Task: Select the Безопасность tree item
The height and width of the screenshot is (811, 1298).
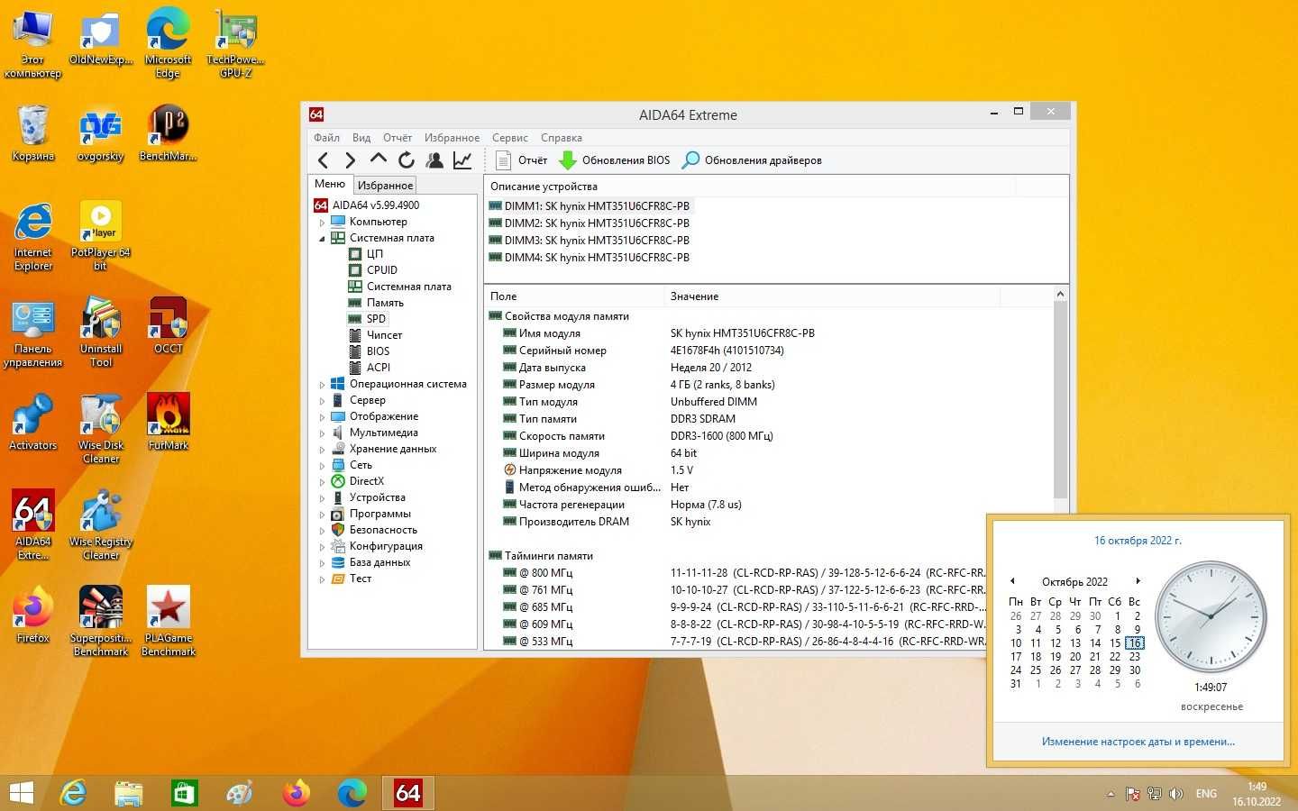Action: coord(383,530)
